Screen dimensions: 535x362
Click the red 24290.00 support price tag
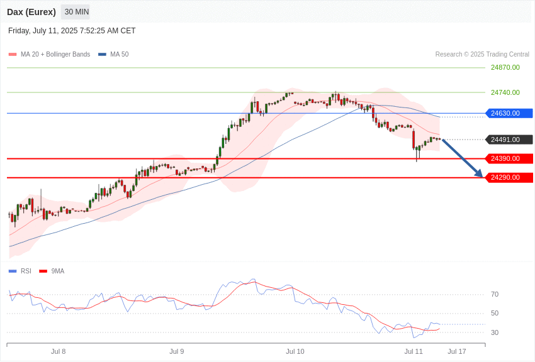(x=509, y=177)
